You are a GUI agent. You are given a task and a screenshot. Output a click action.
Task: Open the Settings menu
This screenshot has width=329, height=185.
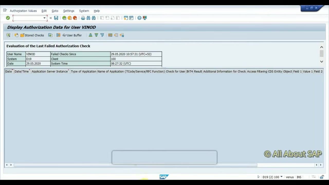click(69, 11)
